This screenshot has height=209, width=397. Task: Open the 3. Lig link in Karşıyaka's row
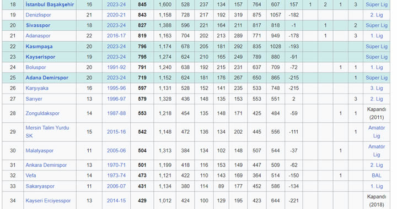click(377, 88)
